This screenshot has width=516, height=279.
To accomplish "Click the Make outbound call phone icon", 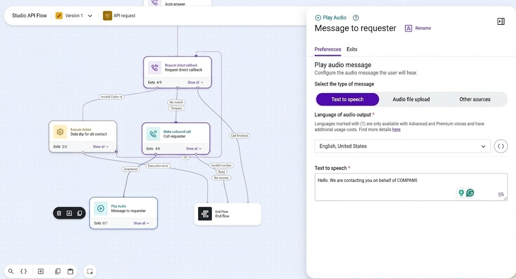I will [x=153, y=134].
